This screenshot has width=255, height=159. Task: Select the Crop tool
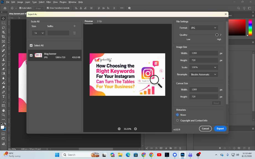pyautogui.click(x=3, y=37)
